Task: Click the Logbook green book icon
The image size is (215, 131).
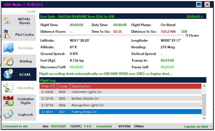Action: coord(8,114)
